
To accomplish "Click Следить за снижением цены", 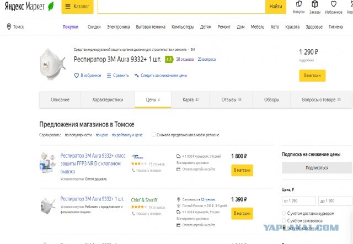I will point(161,76).
